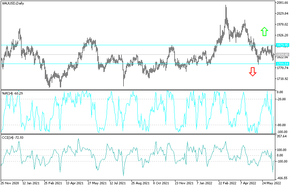The width and height of the screenshot is (293, 187).
Task: Select the gray 1834.40 current price tag
Action: [282, 55]
